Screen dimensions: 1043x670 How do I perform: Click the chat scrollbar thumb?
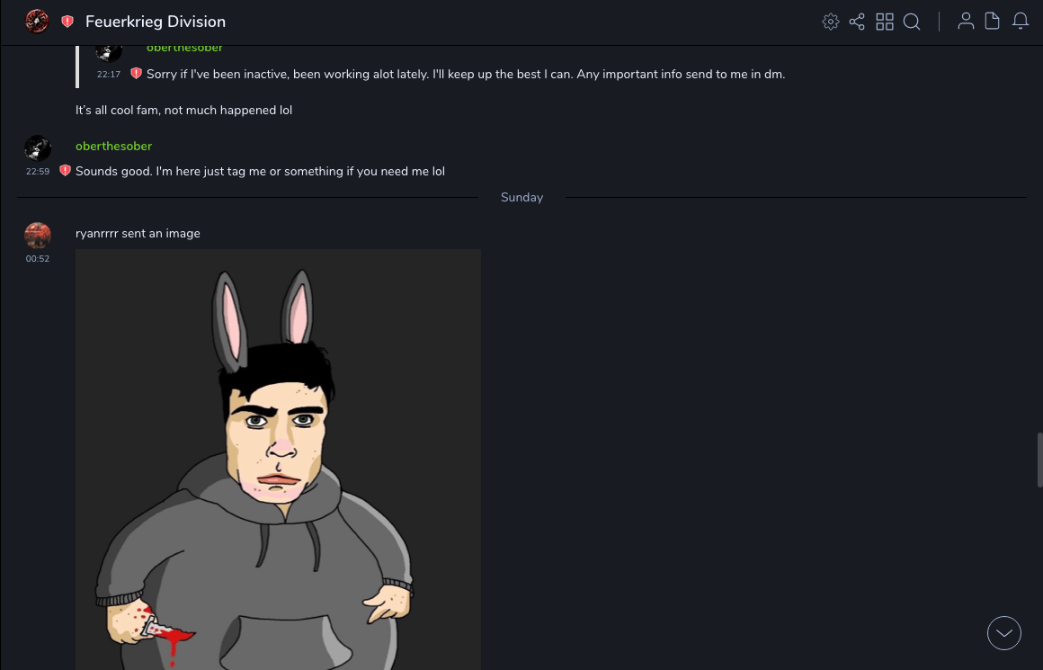pos(1039,459)
